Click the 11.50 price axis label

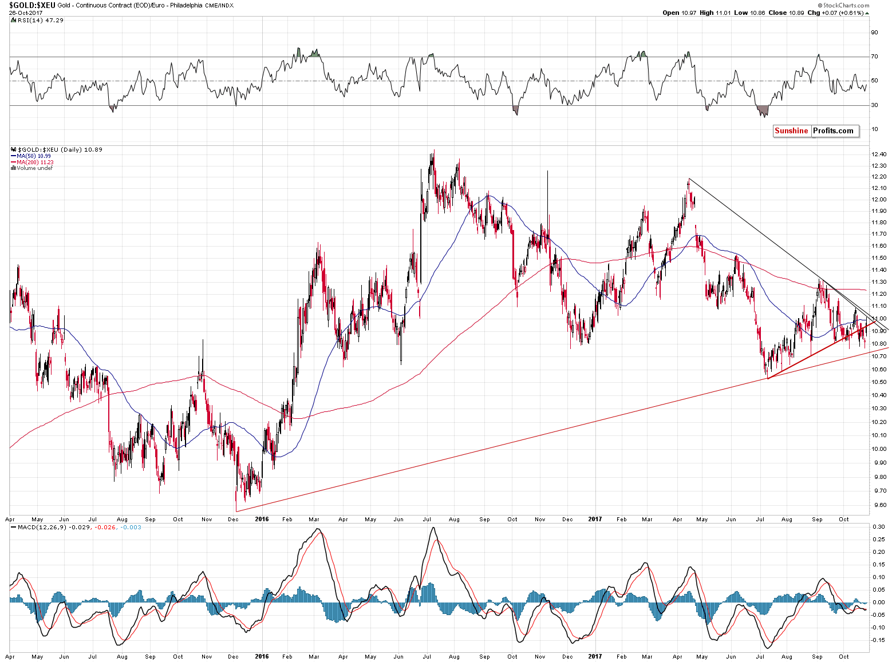(879, 257)
